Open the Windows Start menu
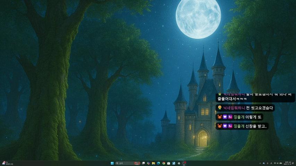 [112, 163]
